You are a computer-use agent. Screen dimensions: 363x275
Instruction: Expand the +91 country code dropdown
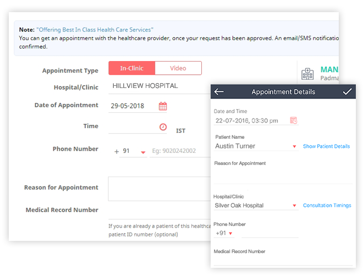click(143, 152)
